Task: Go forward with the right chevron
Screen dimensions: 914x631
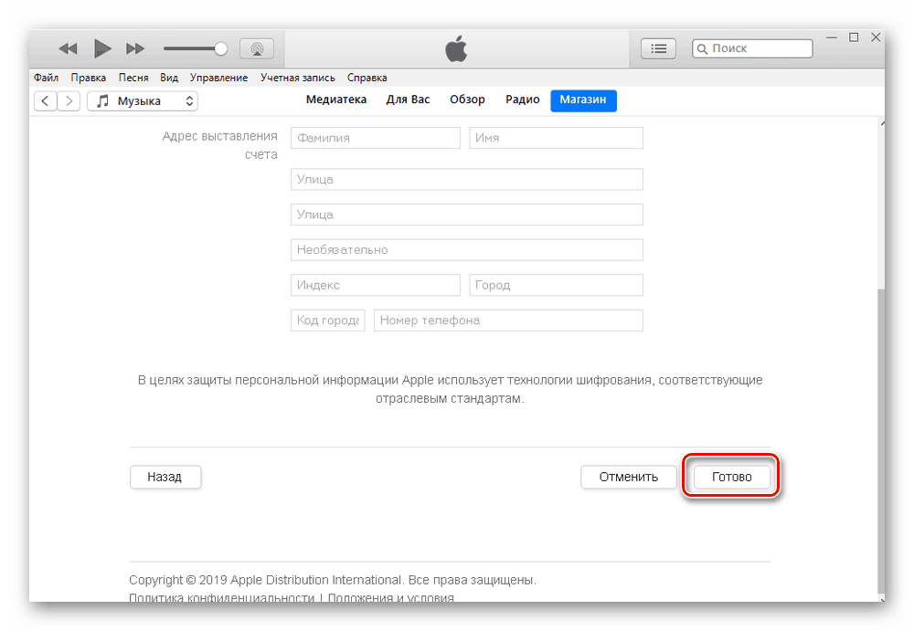Action: coord(69,100)
